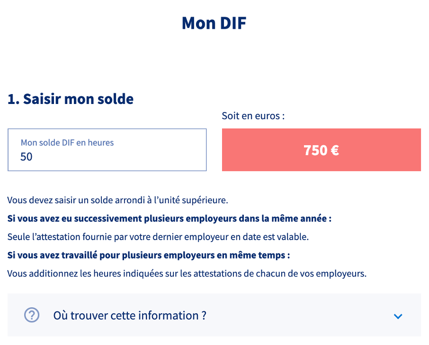Click the bold 'plusieurs employeurs en même temps' line
Screen dimensions: 429x345
tap(149, 255)
